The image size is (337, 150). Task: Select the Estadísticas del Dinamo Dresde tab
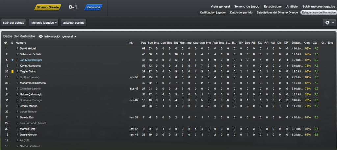[277, 12]
